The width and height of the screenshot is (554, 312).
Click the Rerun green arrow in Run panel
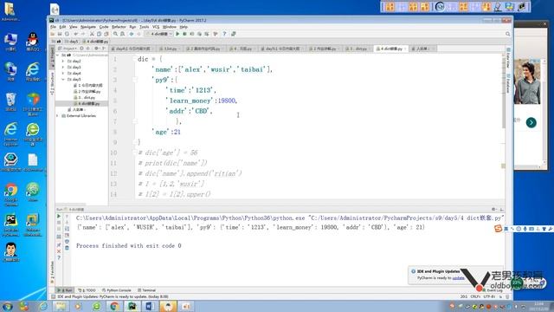tap(59, 216)
